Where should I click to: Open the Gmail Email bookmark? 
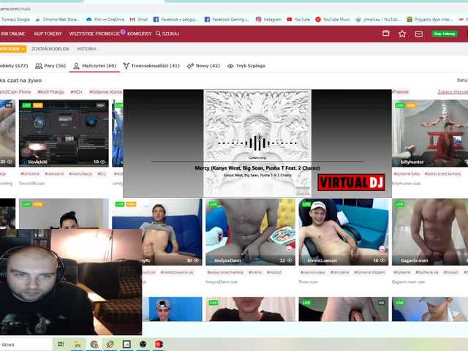click(x=139, y=20)
